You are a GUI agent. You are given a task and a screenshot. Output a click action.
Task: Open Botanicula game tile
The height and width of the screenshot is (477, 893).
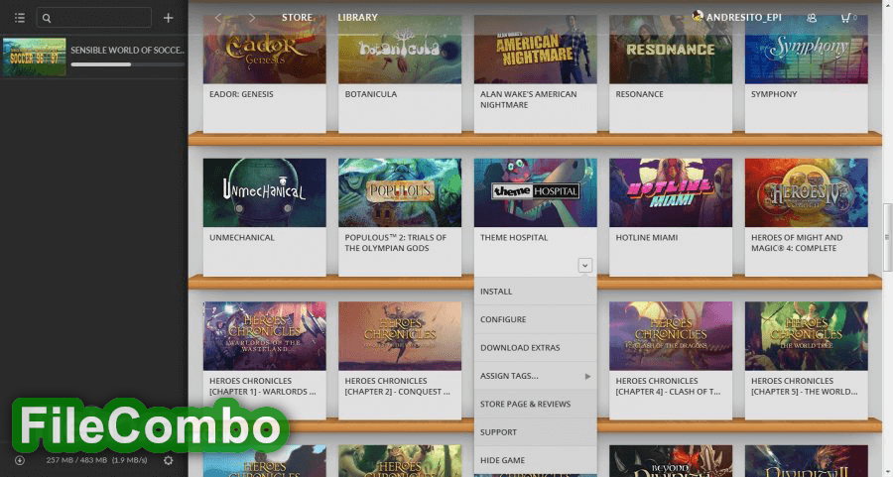(x=400, y=74)
